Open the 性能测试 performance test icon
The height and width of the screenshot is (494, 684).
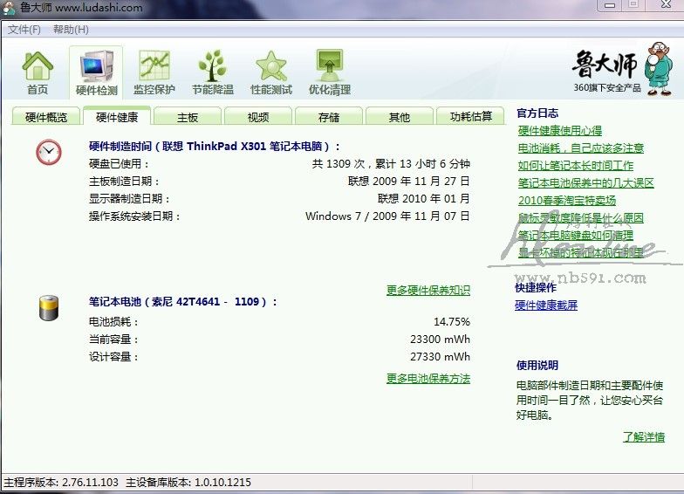pos(271,72)
